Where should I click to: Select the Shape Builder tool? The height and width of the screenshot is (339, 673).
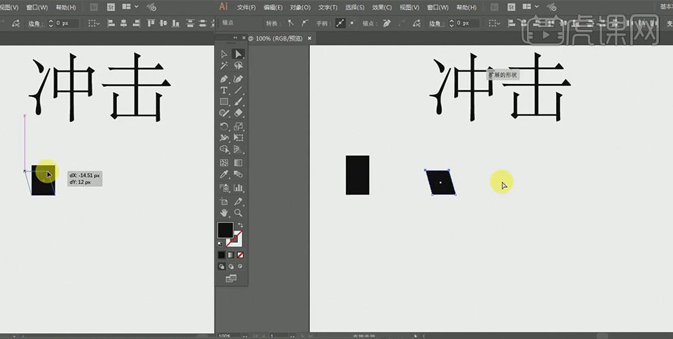[224, 149]
